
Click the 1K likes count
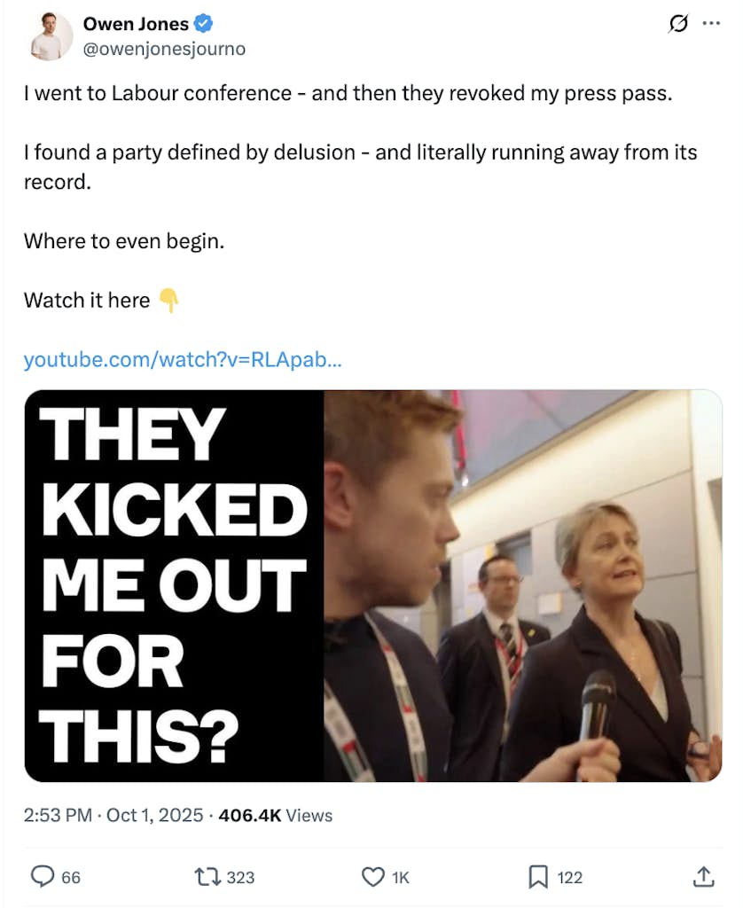click(x=400, y=877)
